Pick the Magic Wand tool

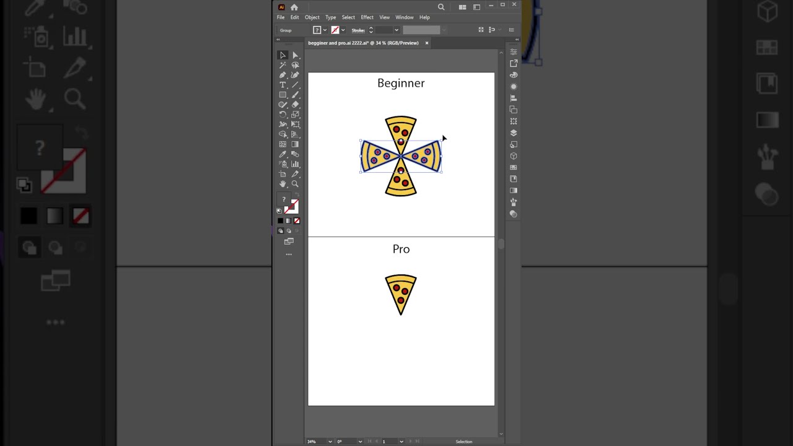(x=283, y=65)
